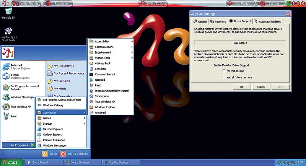Expand the Startup submenu
This screenshot has width=306, height=166.
(61, 124)
